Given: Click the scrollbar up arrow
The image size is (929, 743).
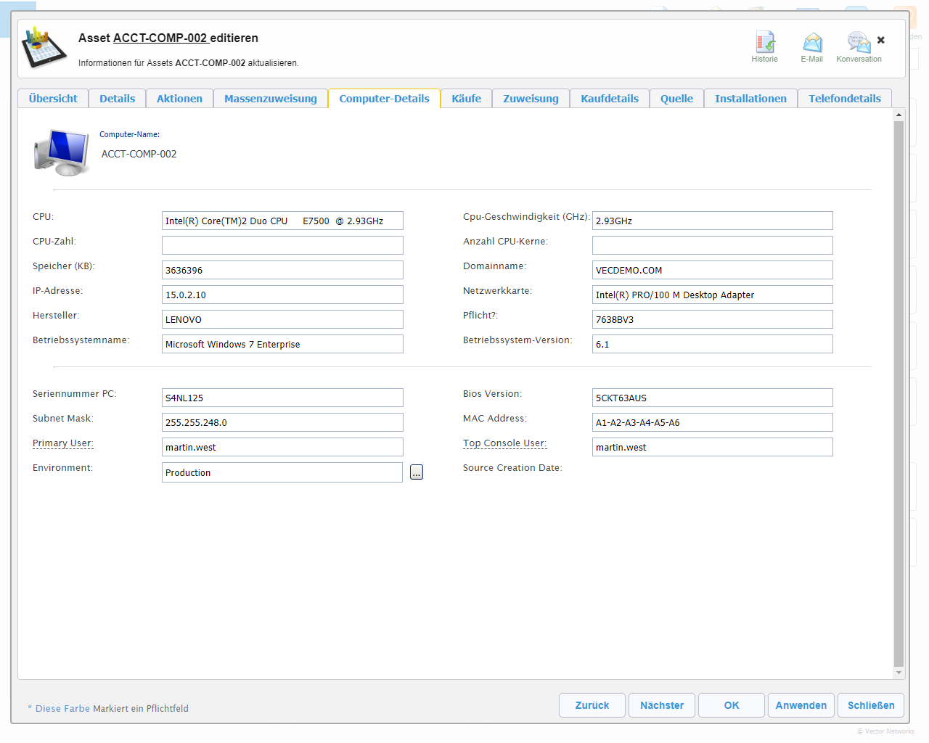Looking at the screenshot, I should pyautogui.click(x=899, y=115).
